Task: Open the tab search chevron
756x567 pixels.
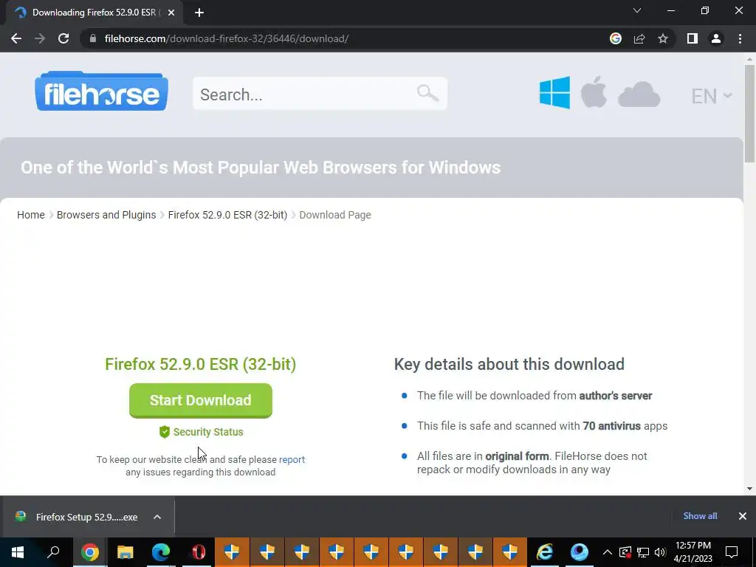Action: [637, 10]
